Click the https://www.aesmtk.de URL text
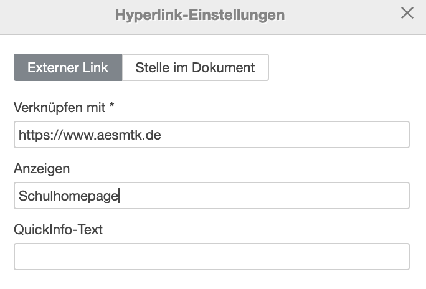Viewport: 426px width, 289px height. pos(90,135)
